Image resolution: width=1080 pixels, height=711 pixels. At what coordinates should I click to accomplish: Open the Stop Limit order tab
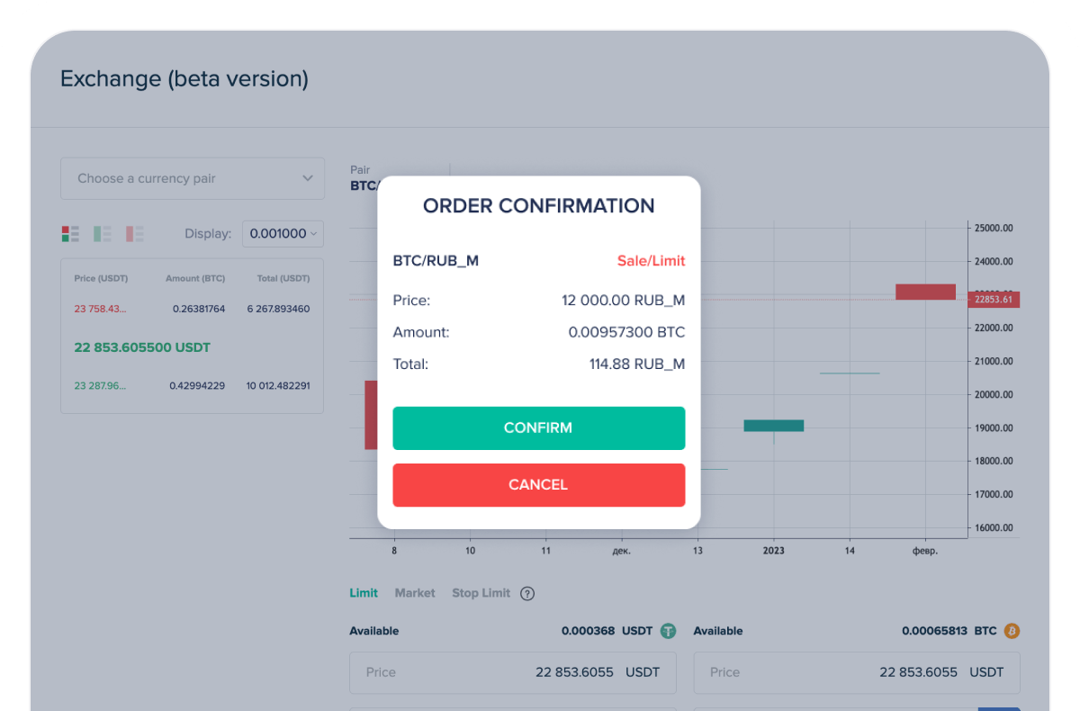click(481, 593)
